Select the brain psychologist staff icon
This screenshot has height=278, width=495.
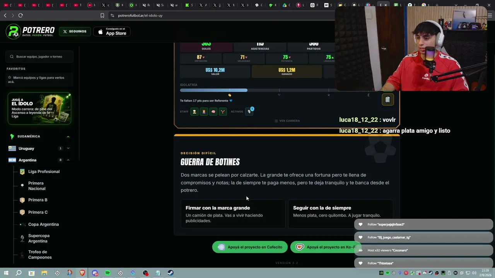coord(213,112)
